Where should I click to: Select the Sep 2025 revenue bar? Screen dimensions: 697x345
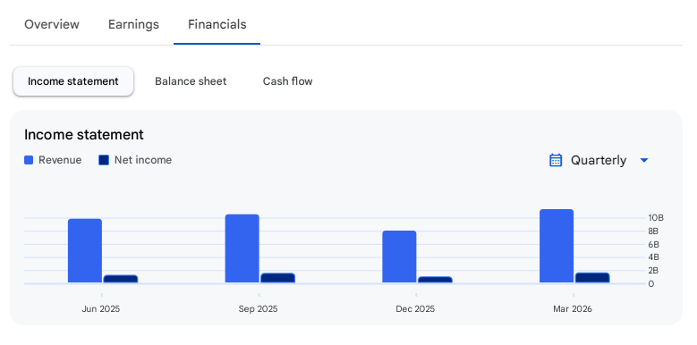pyautogui.click(x=242, y=248)
